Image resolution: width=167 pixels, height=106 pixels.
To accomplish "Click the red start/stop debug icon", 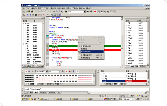I will [x=95, y=11].
